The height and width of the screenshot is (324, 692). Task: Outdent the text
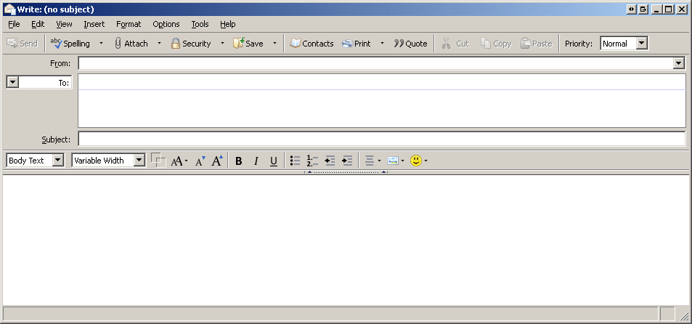[330, 161]
